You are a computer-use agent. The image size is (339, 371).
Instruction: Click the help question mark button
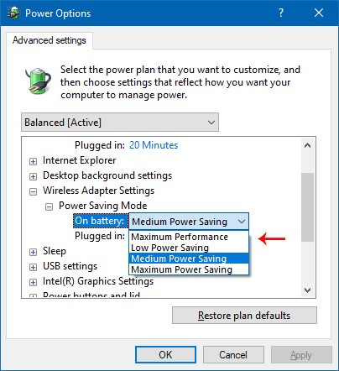point(281,13)
